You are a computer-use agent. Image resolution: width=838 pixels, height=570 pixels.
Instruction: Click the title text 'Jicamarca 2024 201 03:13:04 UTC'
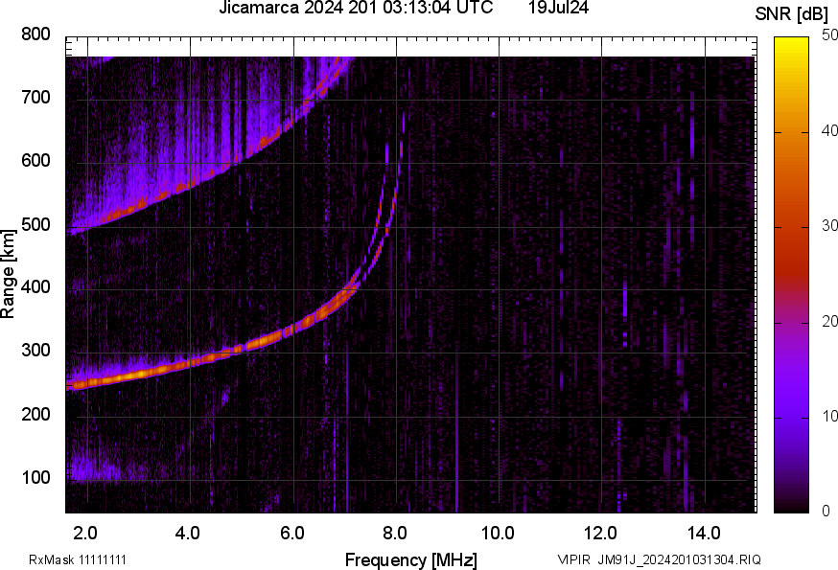(x=356, y=8)
